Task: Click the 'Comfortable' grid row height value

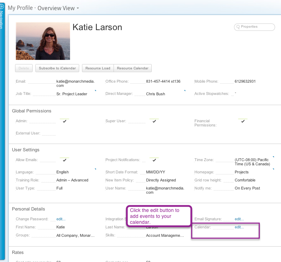Action: pyautogui.click(x=245, y=180)
